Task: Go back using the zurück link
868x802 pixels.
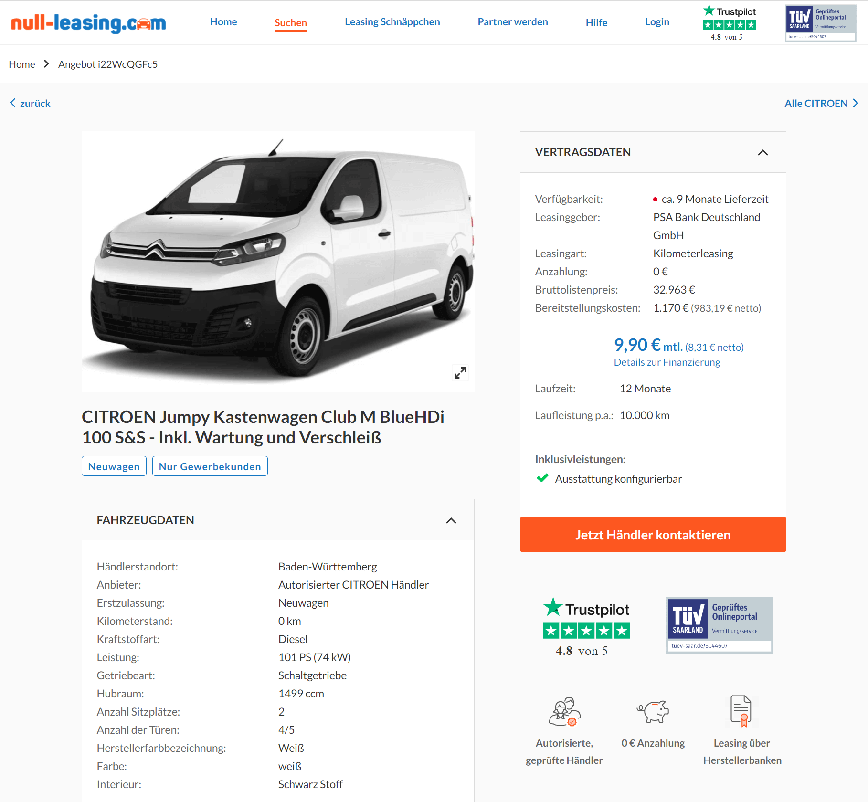Action: tap(30, 103)
